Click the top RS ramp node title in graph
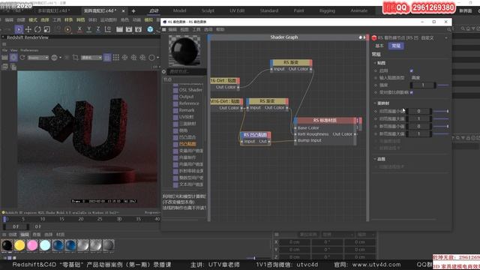480x270 pixels. point(291,62)
